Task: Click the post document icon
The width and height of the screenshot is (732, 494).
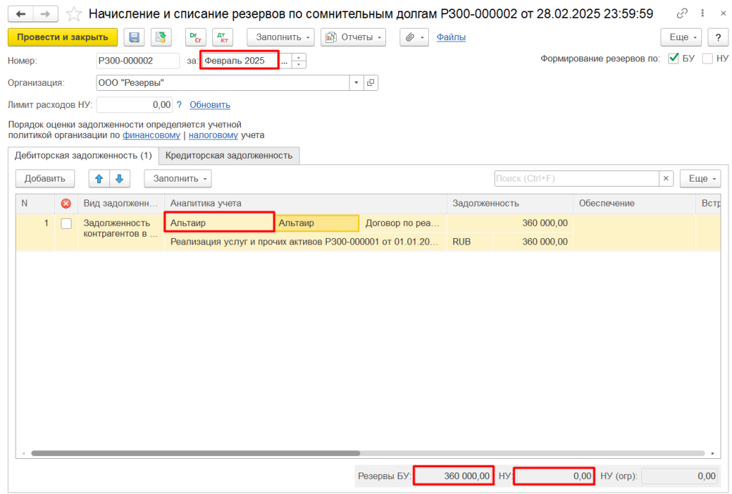Action: [161, 37]
